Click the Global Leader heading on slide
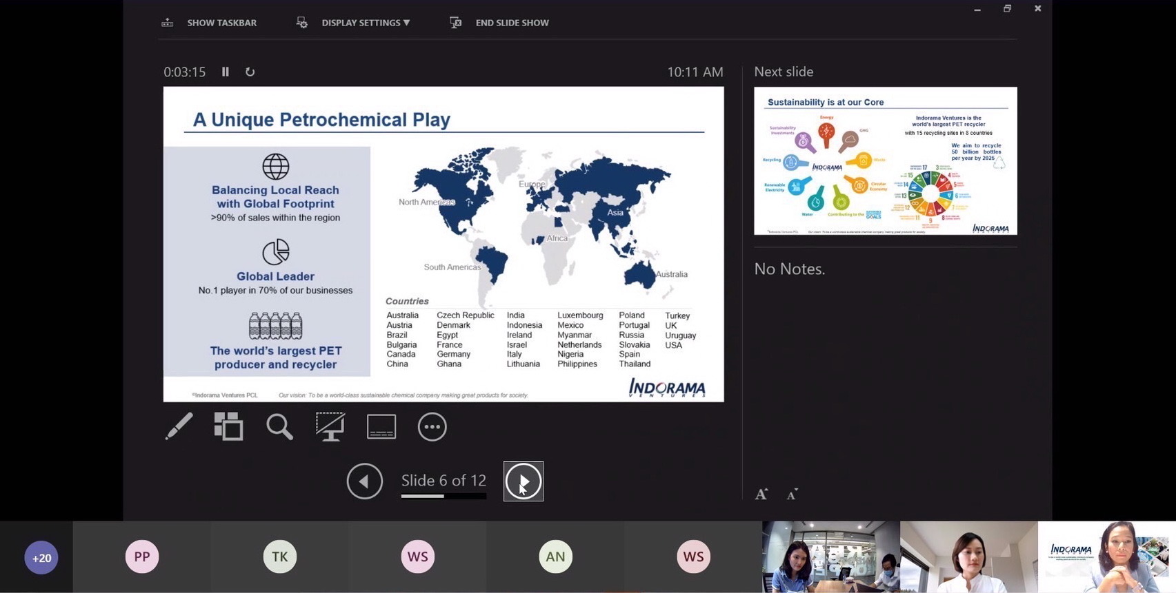This screenshot has width=1176, height=593. [x=275, y=276]
